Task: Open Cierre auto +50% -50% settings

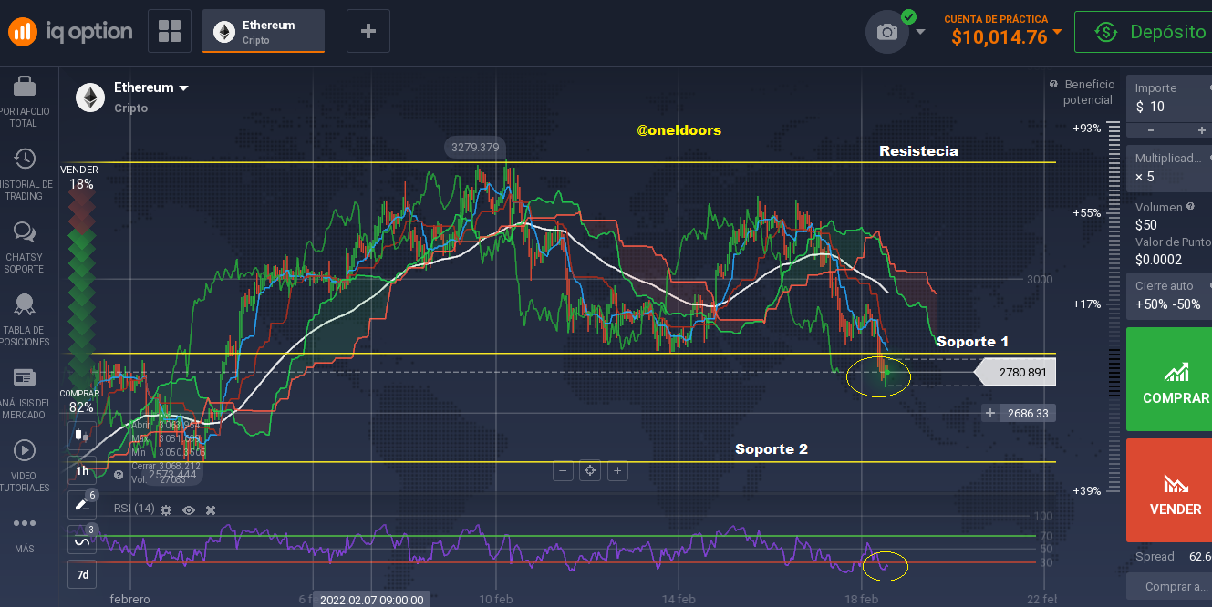Action: [x=1169, y=295]
